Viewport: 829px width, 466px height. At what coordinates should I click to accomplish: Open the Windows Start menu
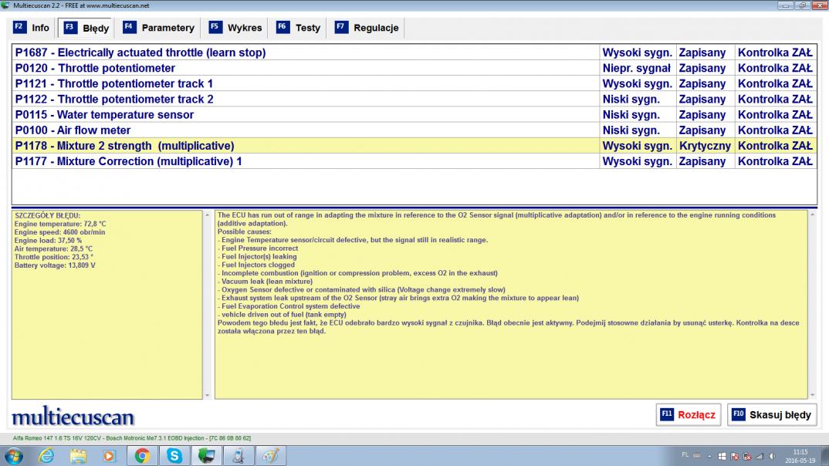[13, 455]
